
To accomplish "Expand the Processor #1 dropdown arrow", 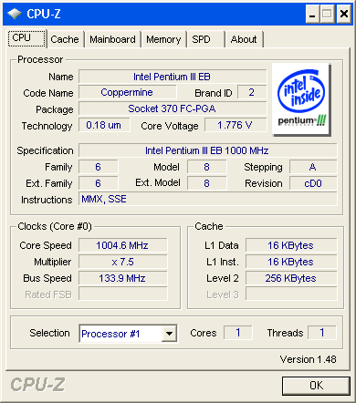I will tap(169, 334).
